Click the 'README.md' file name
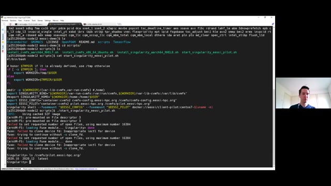The image size is (331, 186). (x=86, y=42)
